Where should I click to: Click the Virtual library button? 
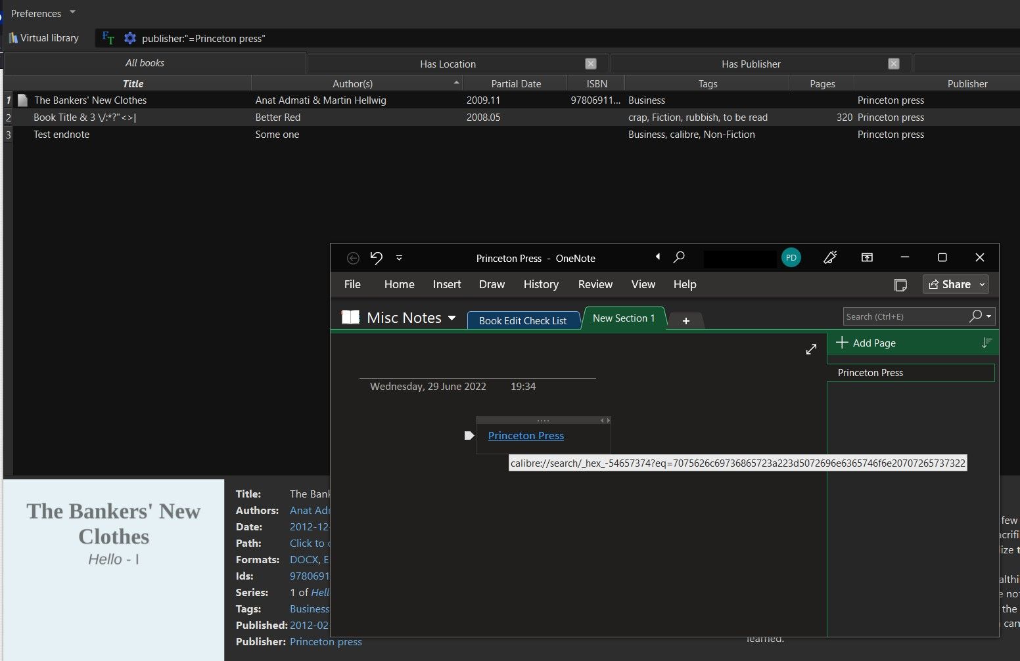(44, 38)
